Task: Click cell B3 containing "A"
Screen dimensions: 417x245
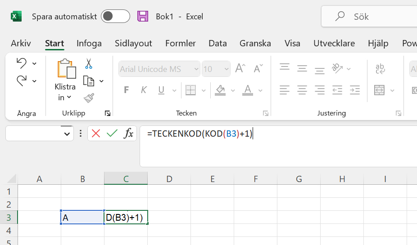Action: 82,217
